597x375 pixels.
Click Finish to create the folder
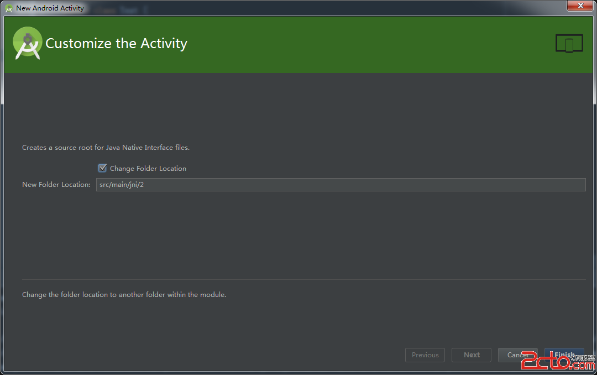[x=564, y=355]
